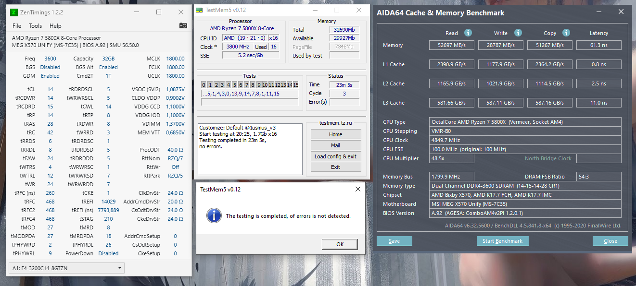
Task: Click test box 0 in TestMem5 Tests
Action: pos(204,85)
